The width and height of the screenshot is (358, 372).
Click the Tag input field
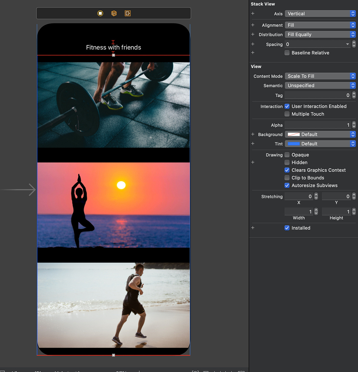(x=317, y=95)
